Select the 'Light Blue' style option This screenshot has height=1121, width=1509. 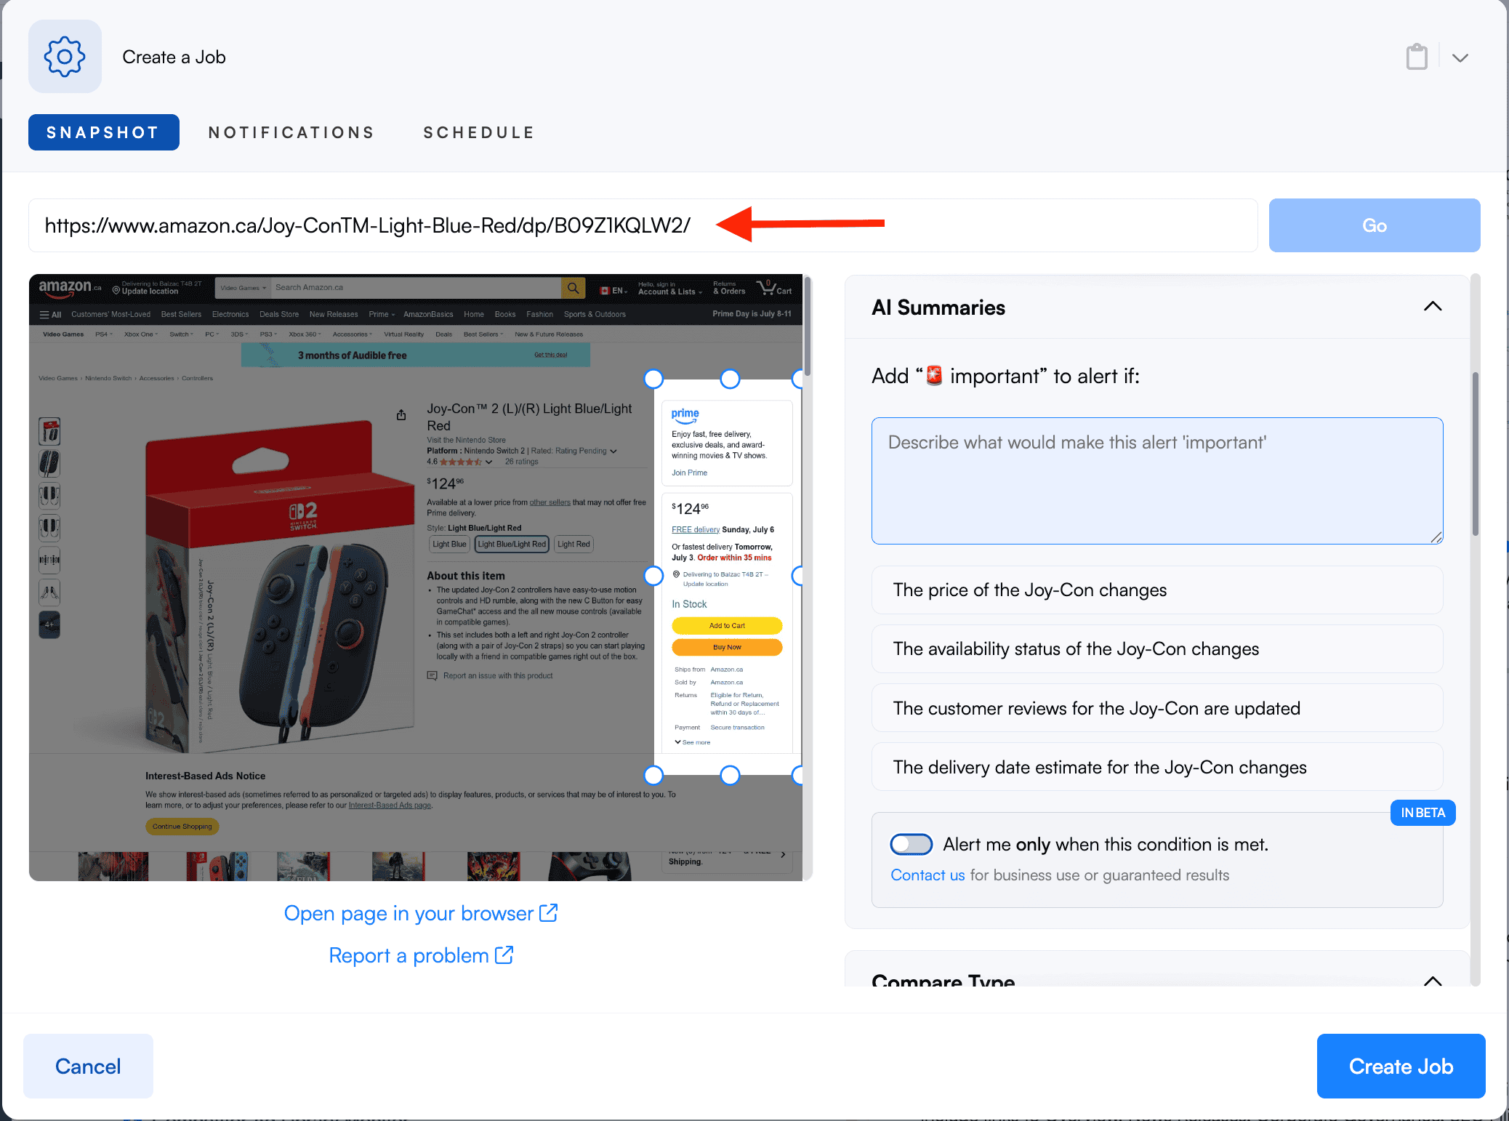coord(449,544)
